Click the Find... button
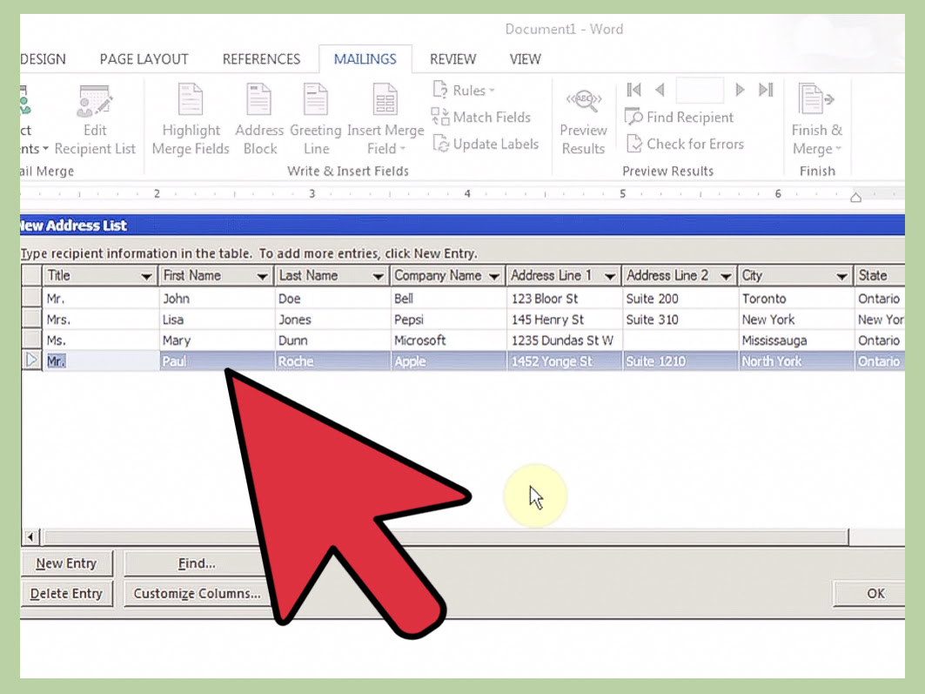 197,563
